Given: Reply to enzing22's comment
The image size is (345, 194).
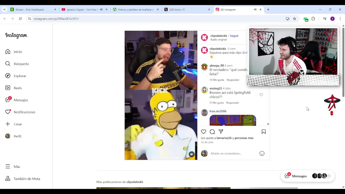Looking at the screenshot, I should (x=232, y=103).
